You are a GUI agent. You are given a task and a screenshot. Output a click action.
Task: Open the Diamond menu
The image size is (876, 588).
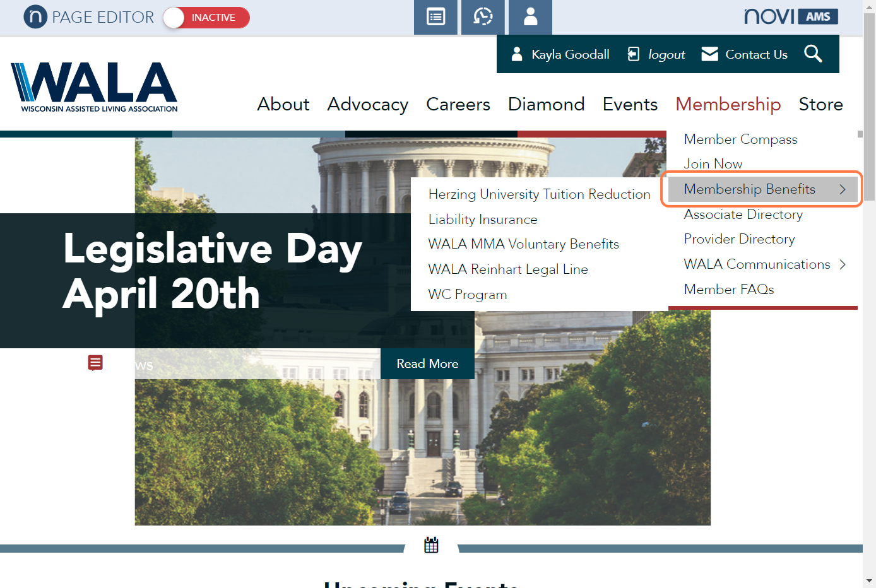pos(547,104)
